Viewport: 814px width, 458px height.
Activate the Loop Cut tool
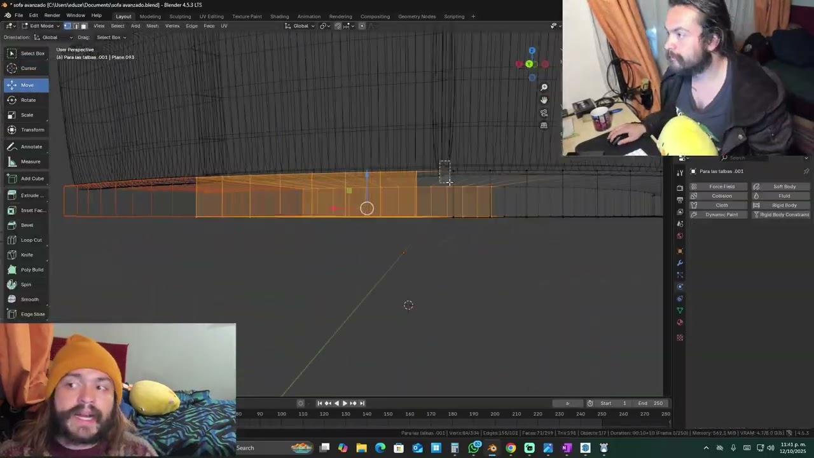27,240
